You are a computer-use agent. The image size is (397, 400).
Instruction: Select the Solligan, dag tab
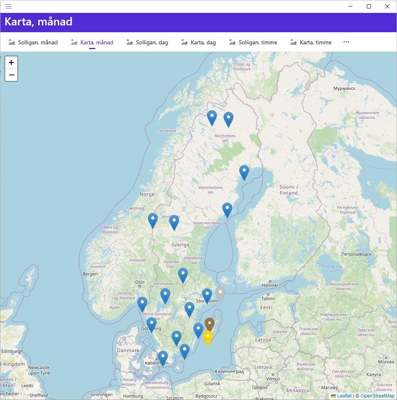(x=147, y=42)
